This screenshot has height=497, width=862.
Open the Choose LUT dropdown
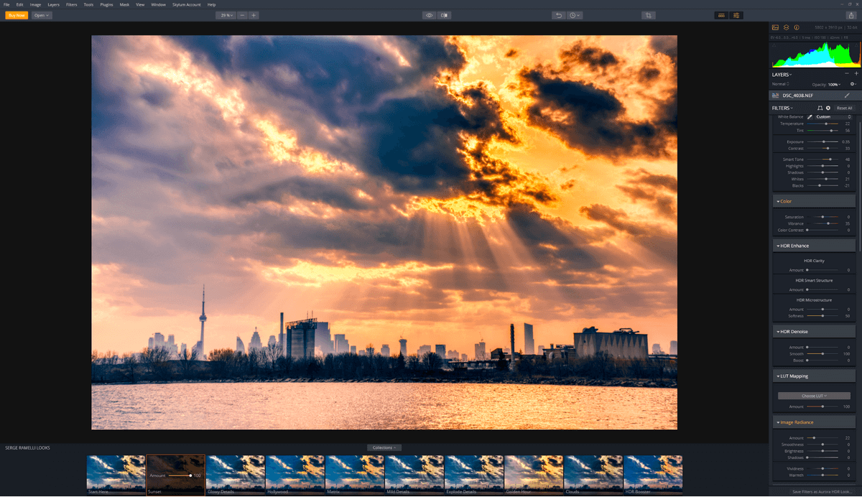point(814,396)
